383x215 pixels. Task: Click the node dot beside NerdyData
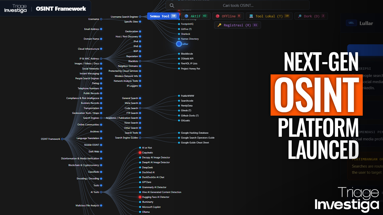179,106
